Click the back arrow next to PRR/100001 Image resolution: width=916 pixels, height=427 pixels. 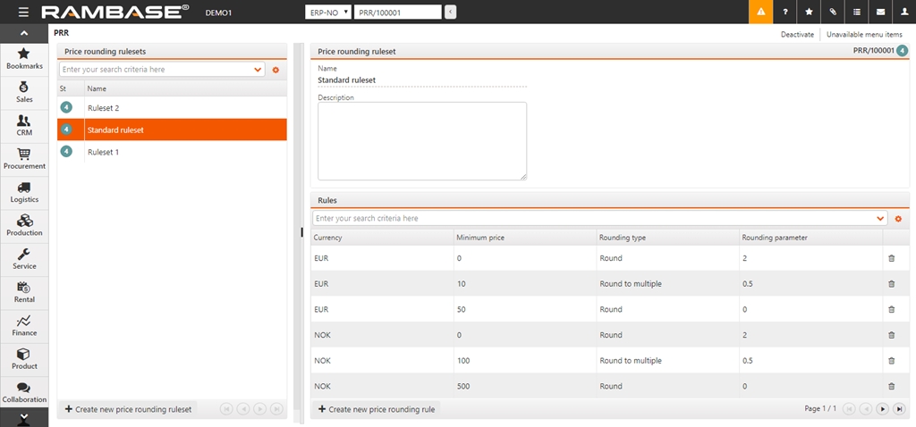coord(451,12)
